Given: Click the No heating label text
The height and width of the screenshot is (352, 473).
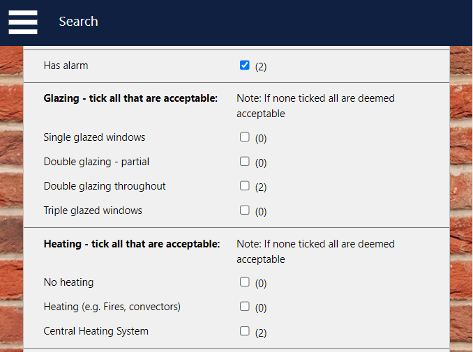Looking at the screenshot, I should point(68,282).
